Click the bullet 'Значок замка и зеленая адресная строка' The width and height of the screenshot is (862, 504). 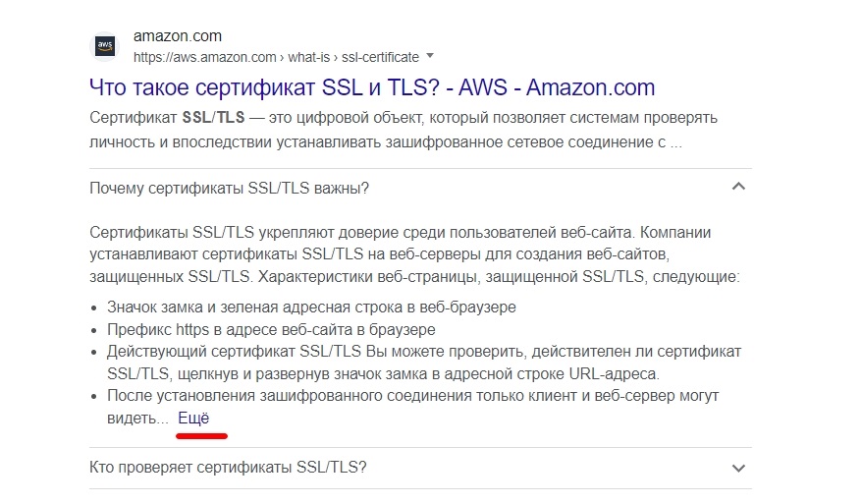(x=311, y=307)
